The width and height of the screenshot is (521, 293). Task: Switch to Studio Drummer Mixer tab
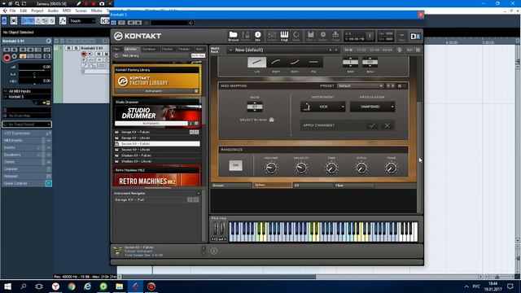coord(353,186)
